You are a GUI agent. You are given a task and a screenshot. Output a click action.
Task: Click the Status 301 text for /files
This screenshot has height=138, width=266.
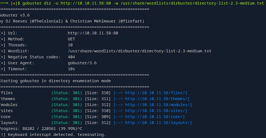(x=67, y=93)
